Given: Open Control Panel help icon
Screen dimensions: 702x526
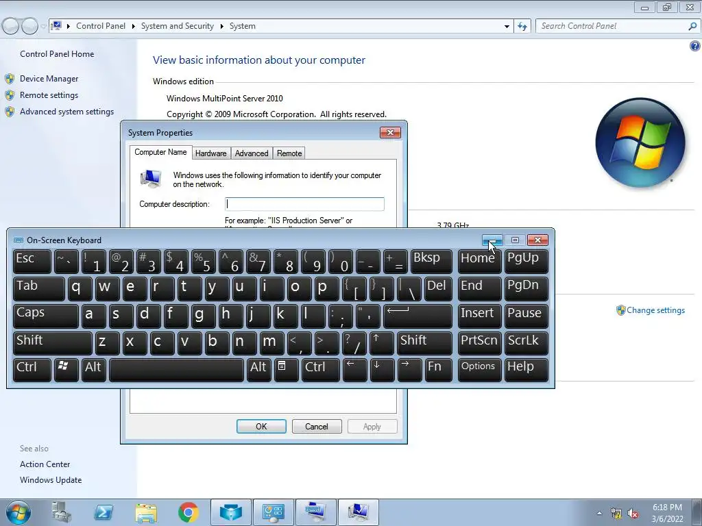Looking at the screenshot, I should tap(695, 46).
